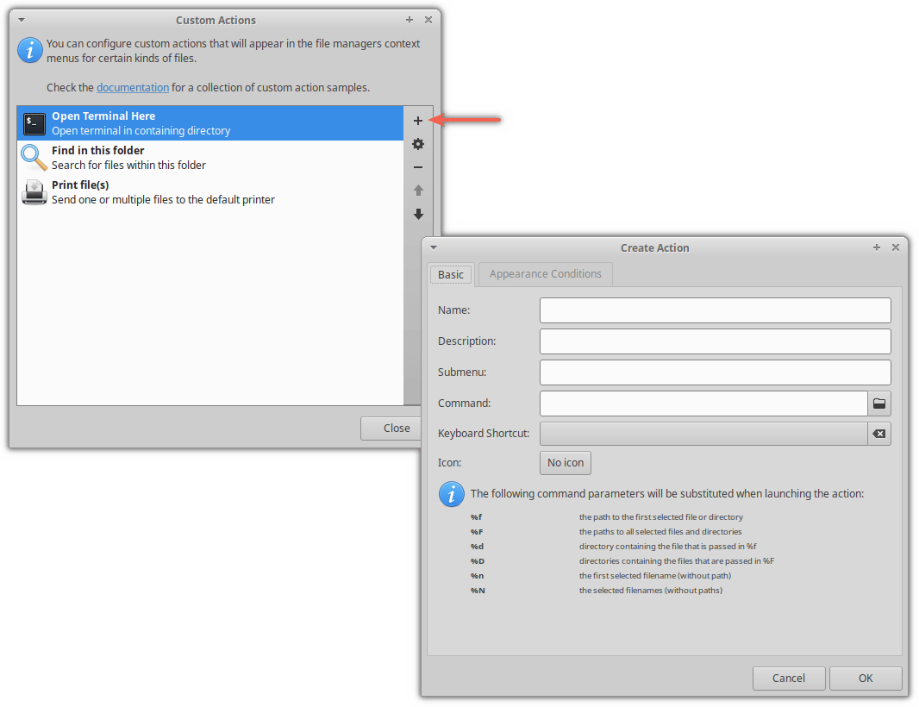
Task: Open the Custom Actions window menu arrow
Action: pos(22,19)
